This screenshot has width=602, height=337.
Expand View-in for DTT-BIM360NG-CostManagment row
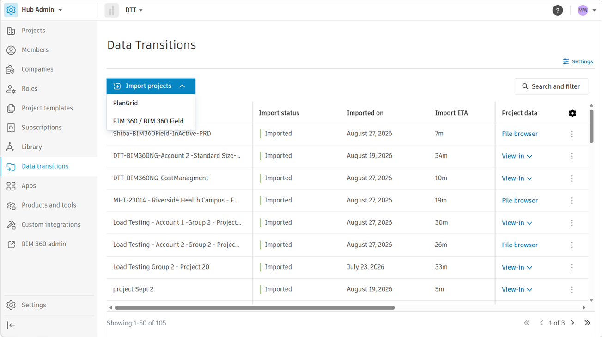(517, 178)
